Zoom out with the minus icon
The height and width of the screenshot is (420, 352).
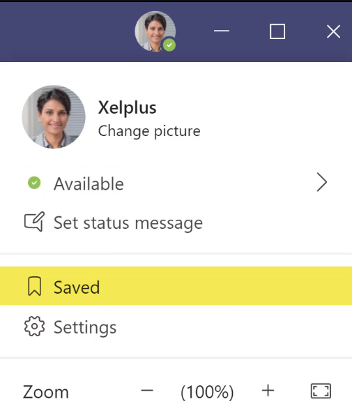147,391
